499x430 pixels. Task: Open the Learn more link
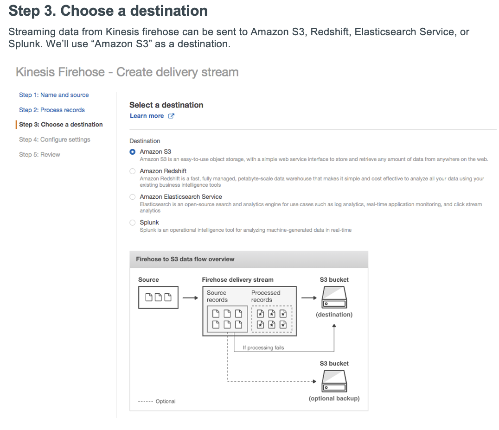coord(147,116)
